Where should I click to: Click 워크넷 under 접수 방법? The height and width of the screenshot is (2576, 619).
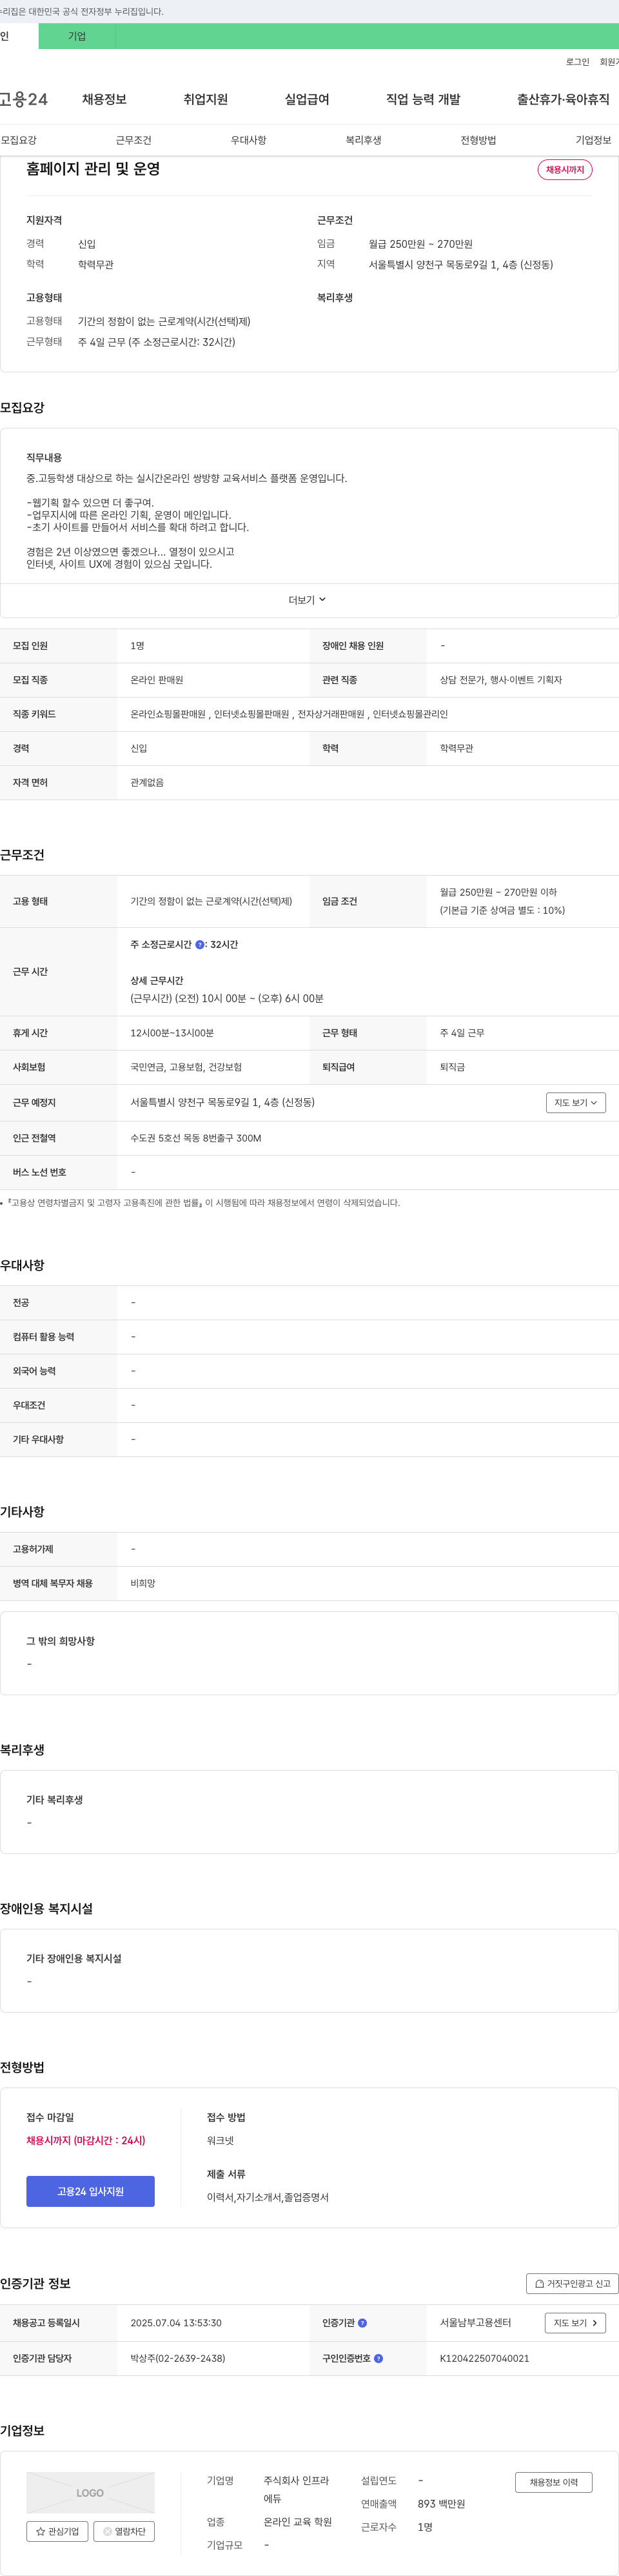tap(220, 2140)
